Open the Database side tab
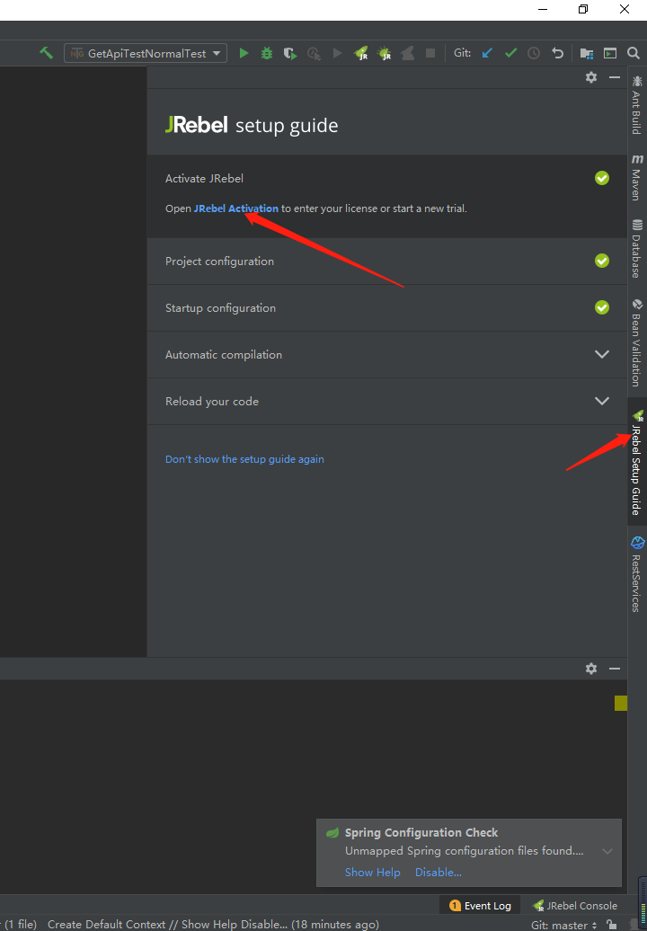The image size is (647, 931). coord(637,248)
